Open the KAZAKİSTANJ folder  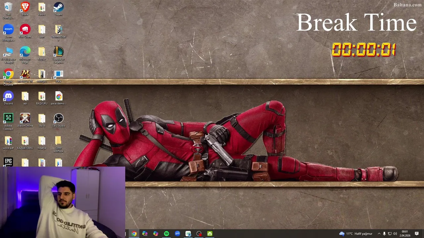pos(25,143)
